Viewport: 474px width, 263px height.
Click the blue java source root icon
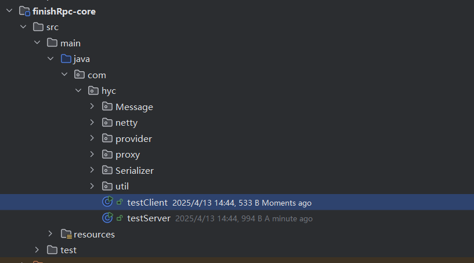[x=66, y=59]
